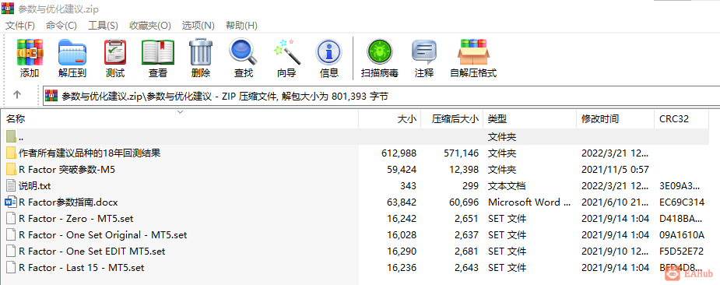This screenshot has width=720, height=285.
Task: Click packed size value 571,146
Action: point(462,153)
